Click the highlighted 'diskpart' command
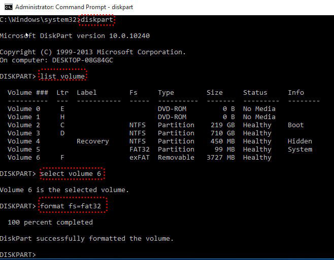This screenshot has height=260, width=334. tap(97, 20)
